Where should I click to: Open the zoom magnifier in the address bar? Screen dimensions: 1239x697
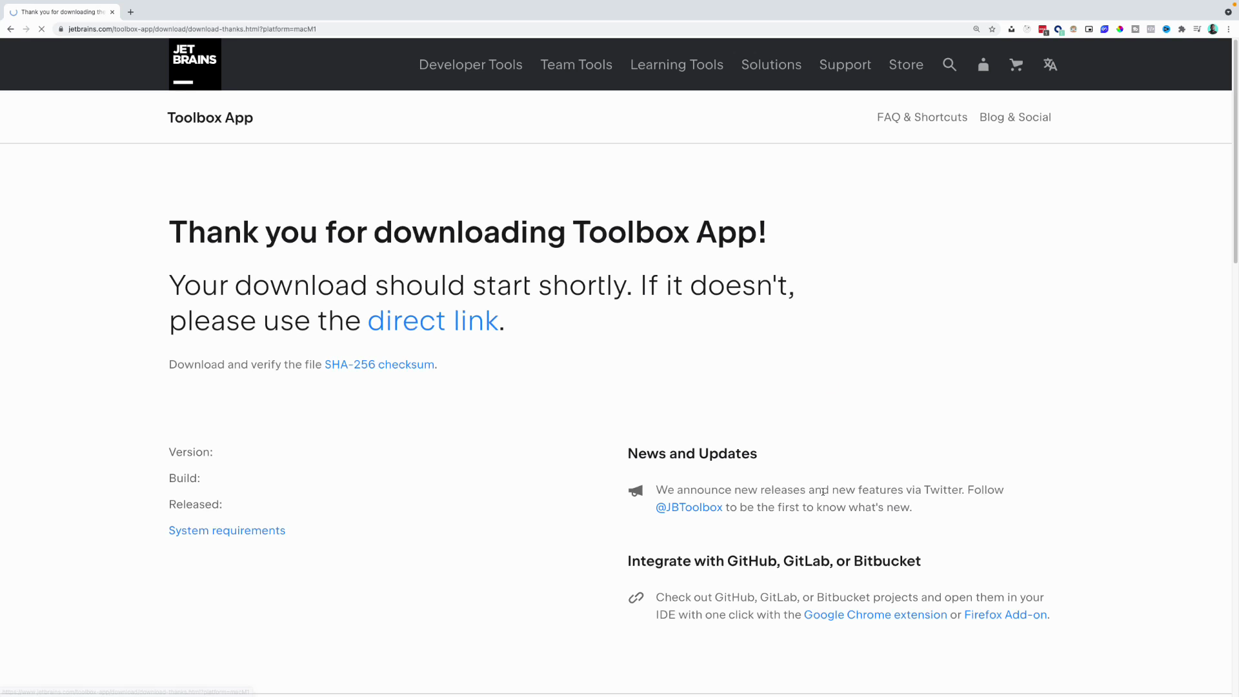click(976, 29)
